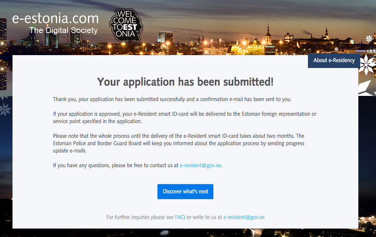This screenshot has height=237, width=376.
Task: Click the paragraph about ID-card delivery to representation
Action: click(185, 118)
